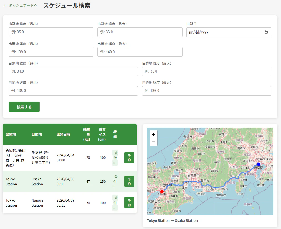281x229 pixels.
Task: Focus the 出発地 経度（最大） input field
Action: click(x=140, y=52)
